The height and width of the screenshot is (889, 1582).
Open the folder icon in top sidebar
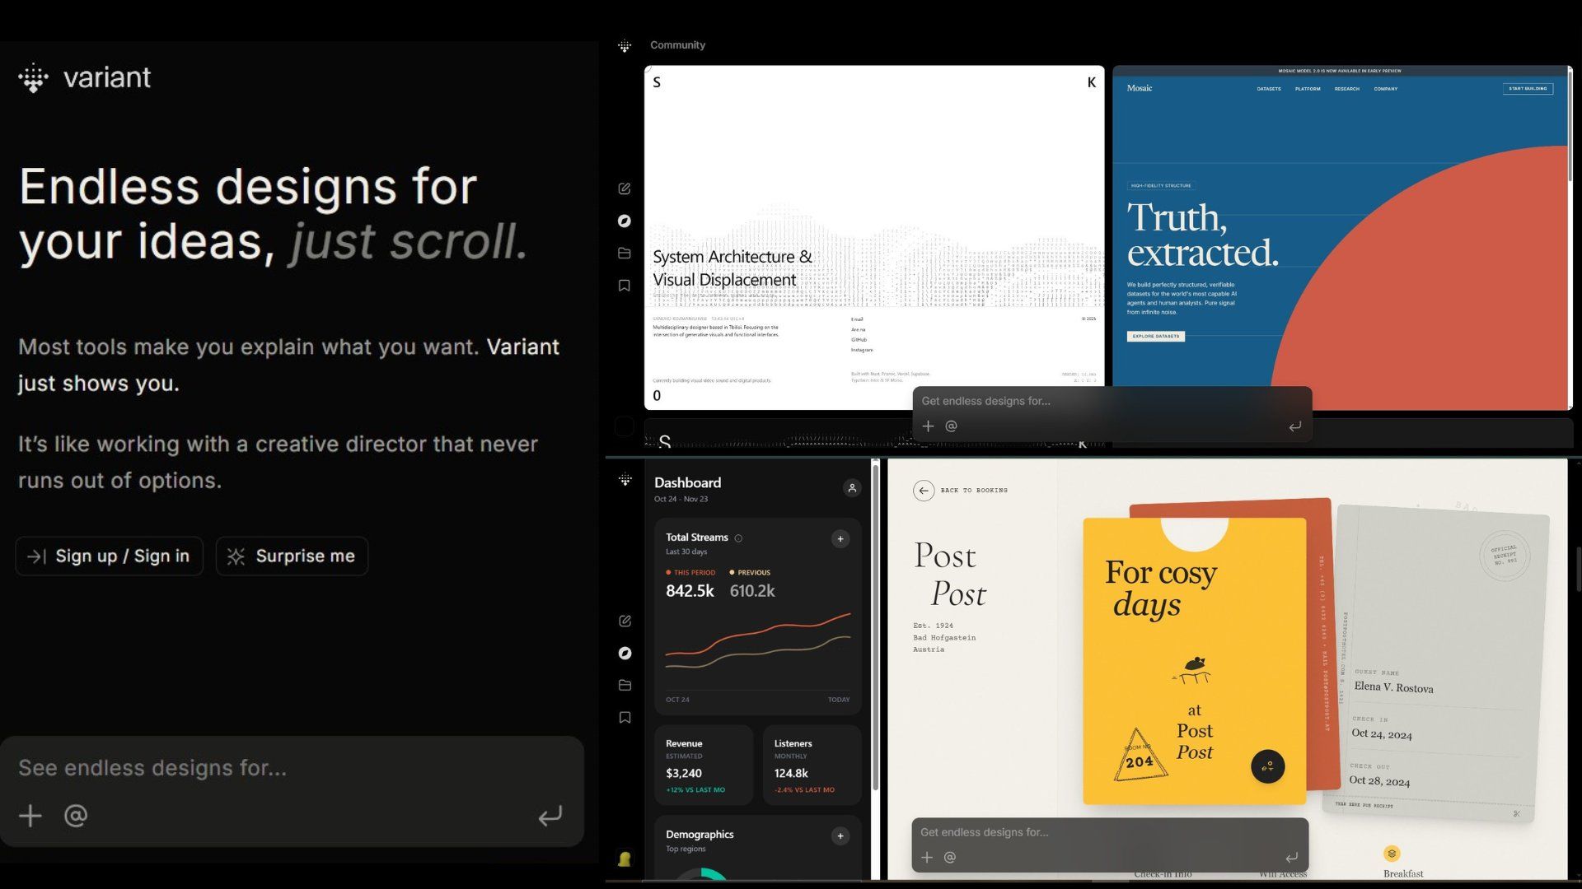[625, 253]
